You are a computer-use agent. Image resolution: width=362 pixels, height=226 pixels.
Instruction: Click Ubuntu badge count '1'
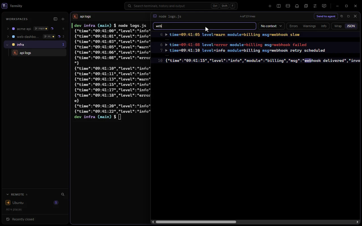pyautogui.click(x=56, y=203)
